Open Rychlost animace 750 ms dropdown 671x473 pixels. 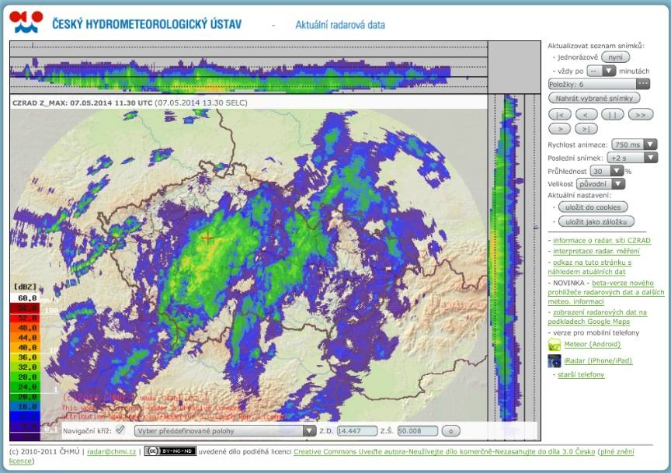coord(634,144)
